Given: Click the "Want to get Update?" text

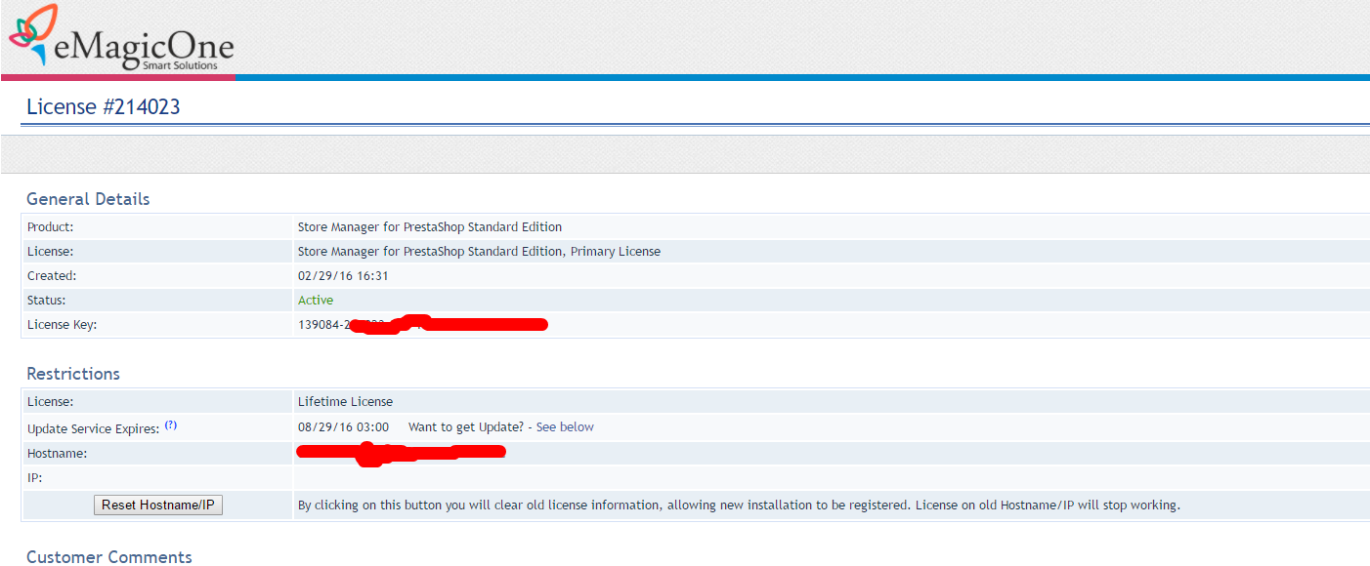Looking at the screenshot, I should [465, 427].
